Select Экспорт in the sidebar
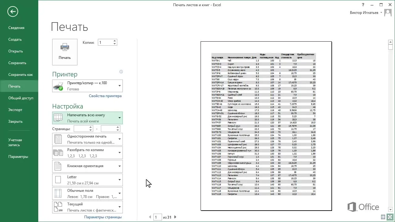395x222 pixels. (19, 110)
